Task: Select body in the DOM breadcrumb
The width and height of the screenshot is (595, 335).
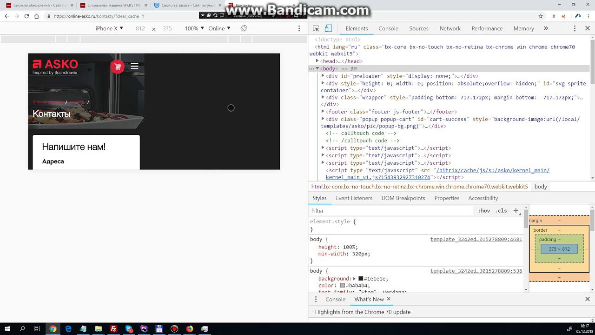Action: [541, 187]
